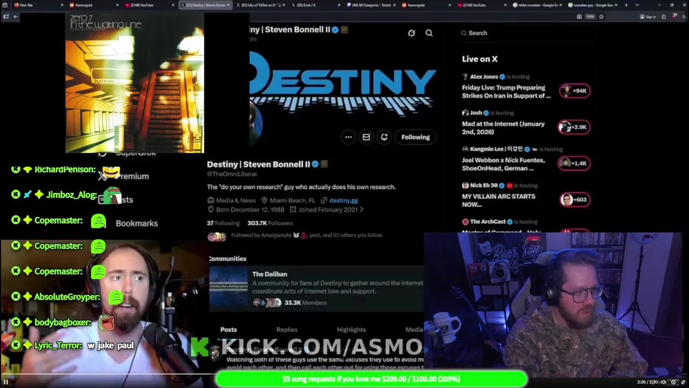Pause the video playback
This screenshot has height=388, width=689.
[6, 382]
